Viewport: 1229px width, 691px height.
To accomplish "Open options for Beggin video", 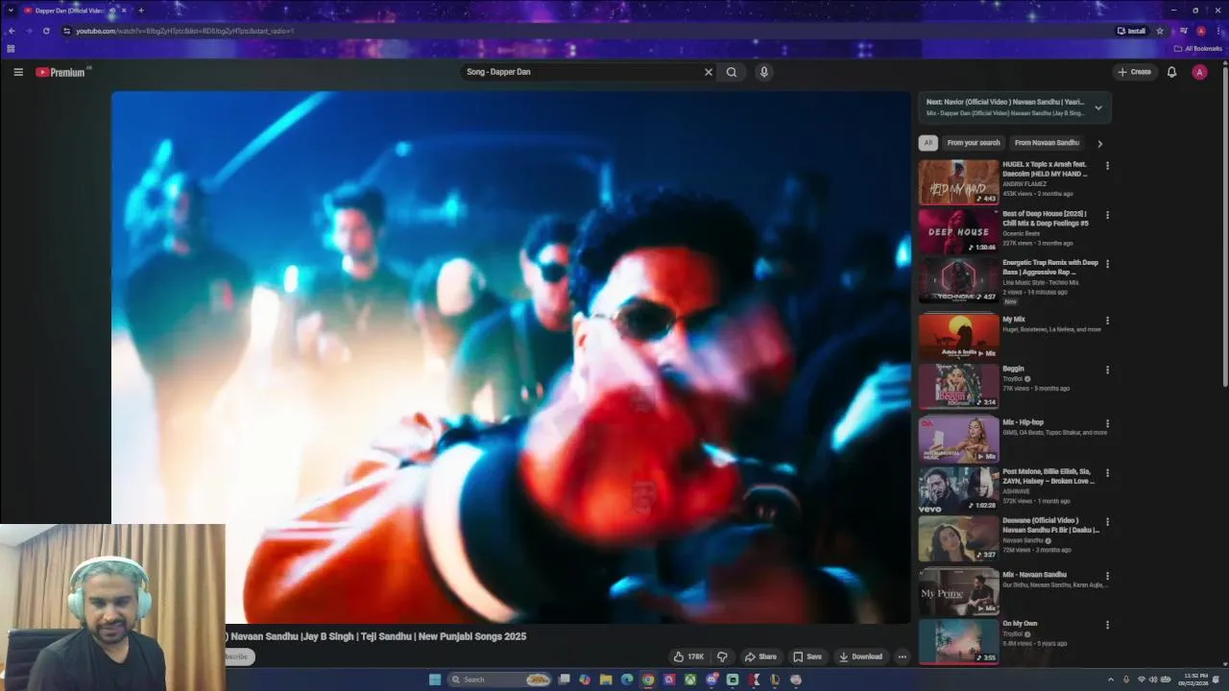I will [x=1107, y=369].
